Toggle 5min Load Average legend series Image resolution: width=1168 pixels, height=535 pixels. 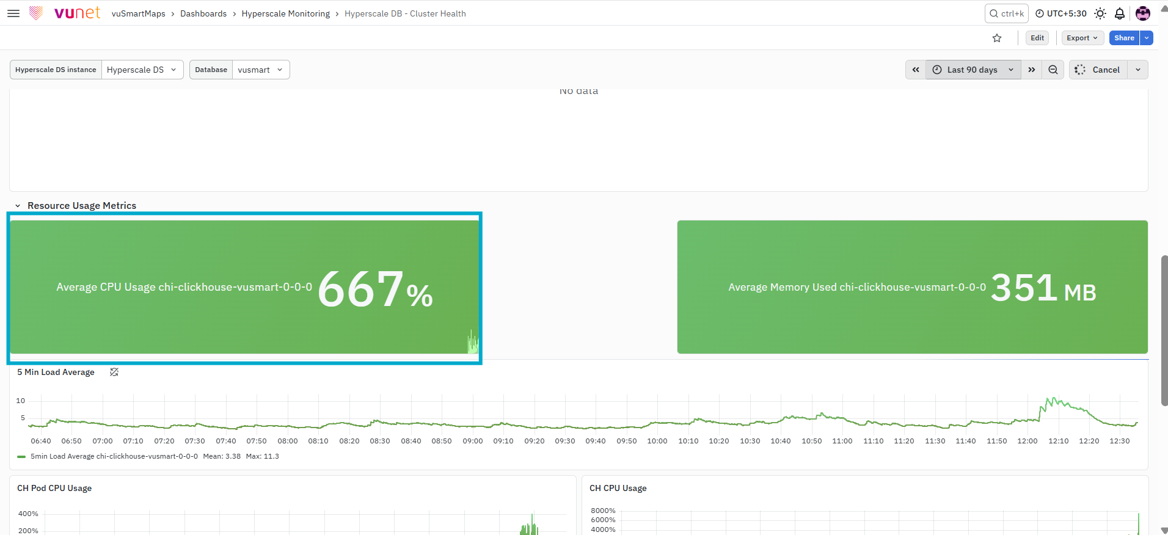[114, 456]
